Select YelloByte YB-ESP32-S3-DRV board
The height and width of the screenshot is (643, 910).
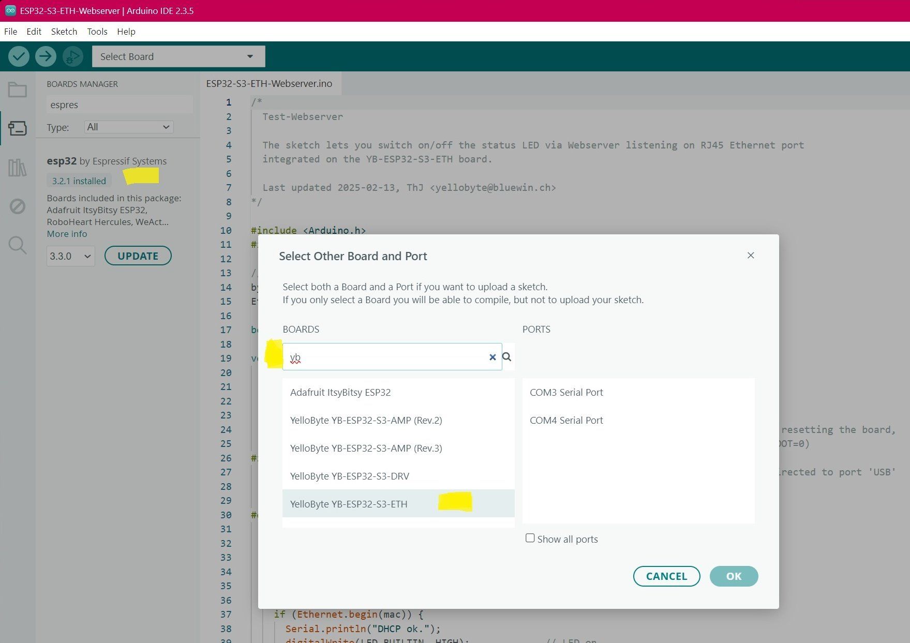398,476
